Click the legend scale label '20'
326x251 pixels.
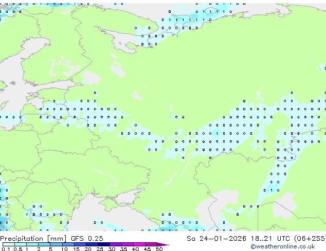(88, 249)
